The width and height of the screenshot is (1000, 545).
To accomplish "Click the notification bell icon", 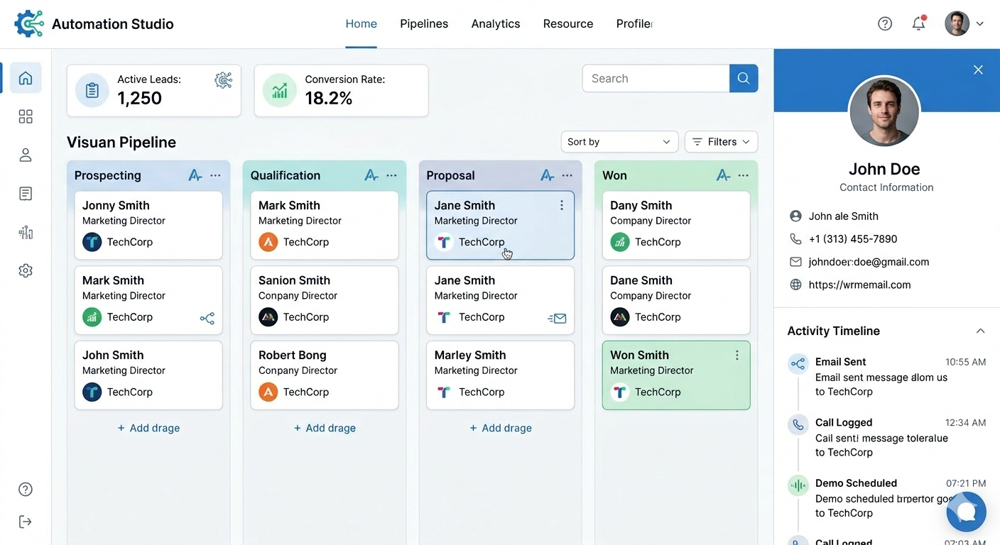I will pyautogui.click(x=918, y=23).
